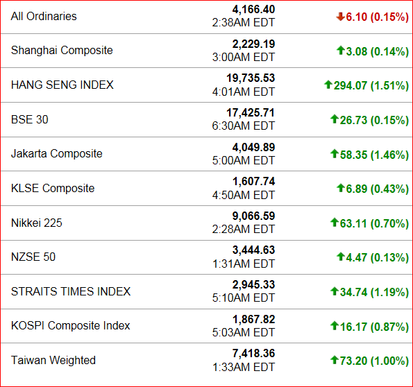Click the up arrow in Taiwan Weighted row

pos(335,360)
